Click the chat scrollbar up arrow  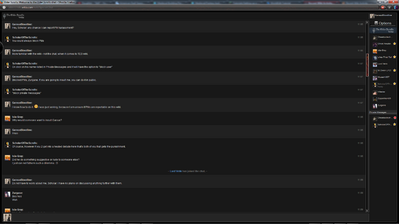click(367, 22)
